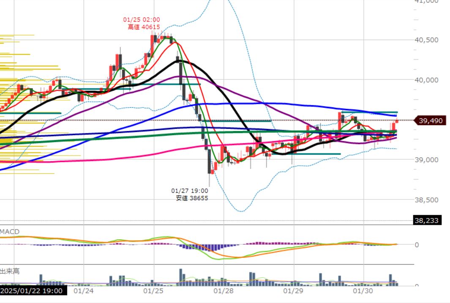Click the candlestick at the 38655 low
Screen dimensions: 450x303
(209, 162)
